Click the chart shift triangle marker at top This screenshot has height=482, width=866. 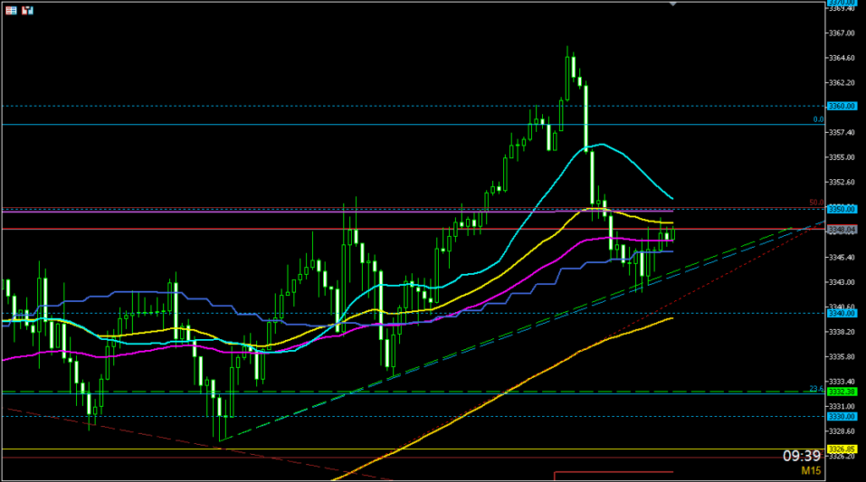[x=672, y=4]
